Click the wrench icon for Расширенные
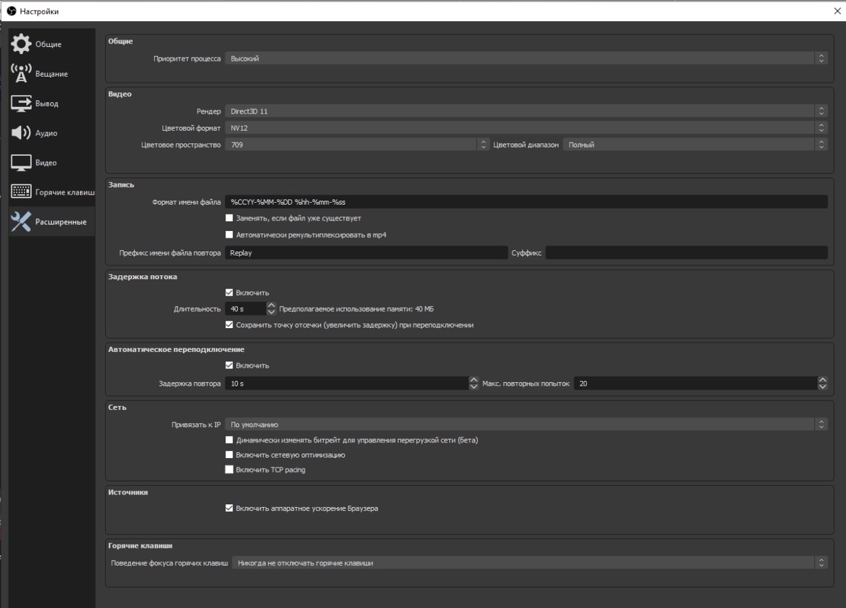 pyautogui.click(x=20, y=222)
